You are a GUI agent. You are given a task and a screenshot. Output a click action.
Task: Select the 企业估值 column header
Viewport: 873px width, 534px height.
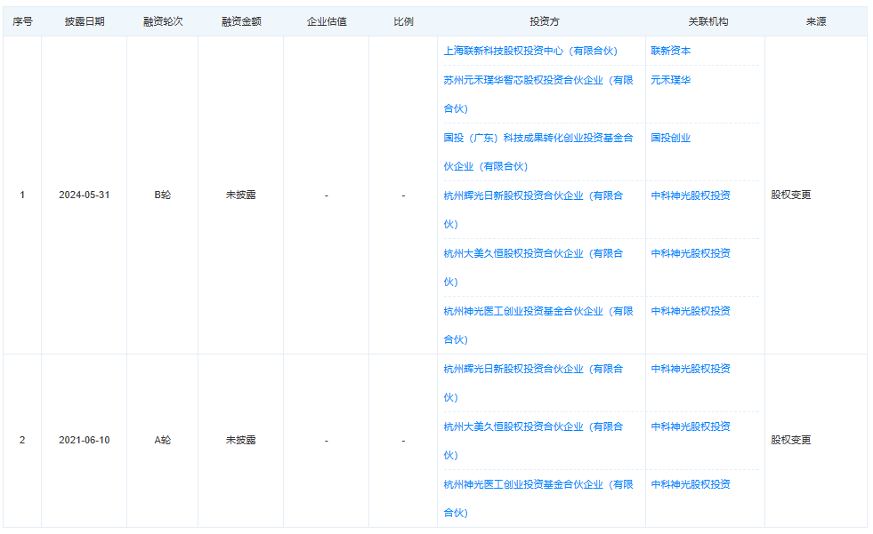click(327, 21)
